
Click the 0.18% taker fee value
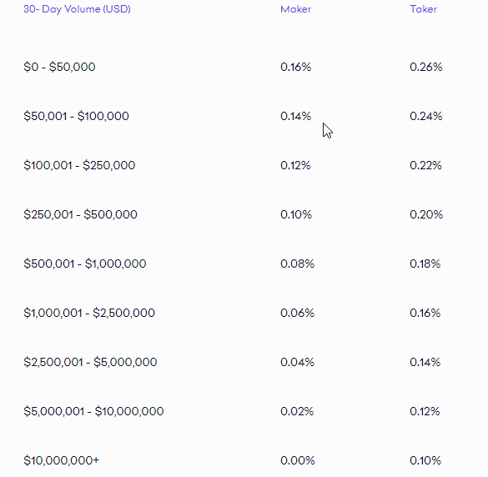click(425, 264)
